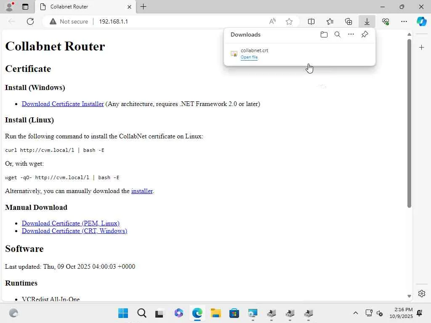Open the Collections icon
The height and width of the screenshot is (323, 431).
click(x=349, y=21)
